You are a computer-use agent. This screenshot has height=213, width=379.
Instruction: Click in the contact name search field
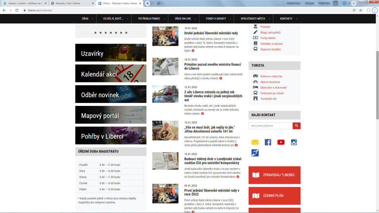[x=271, y=126]
